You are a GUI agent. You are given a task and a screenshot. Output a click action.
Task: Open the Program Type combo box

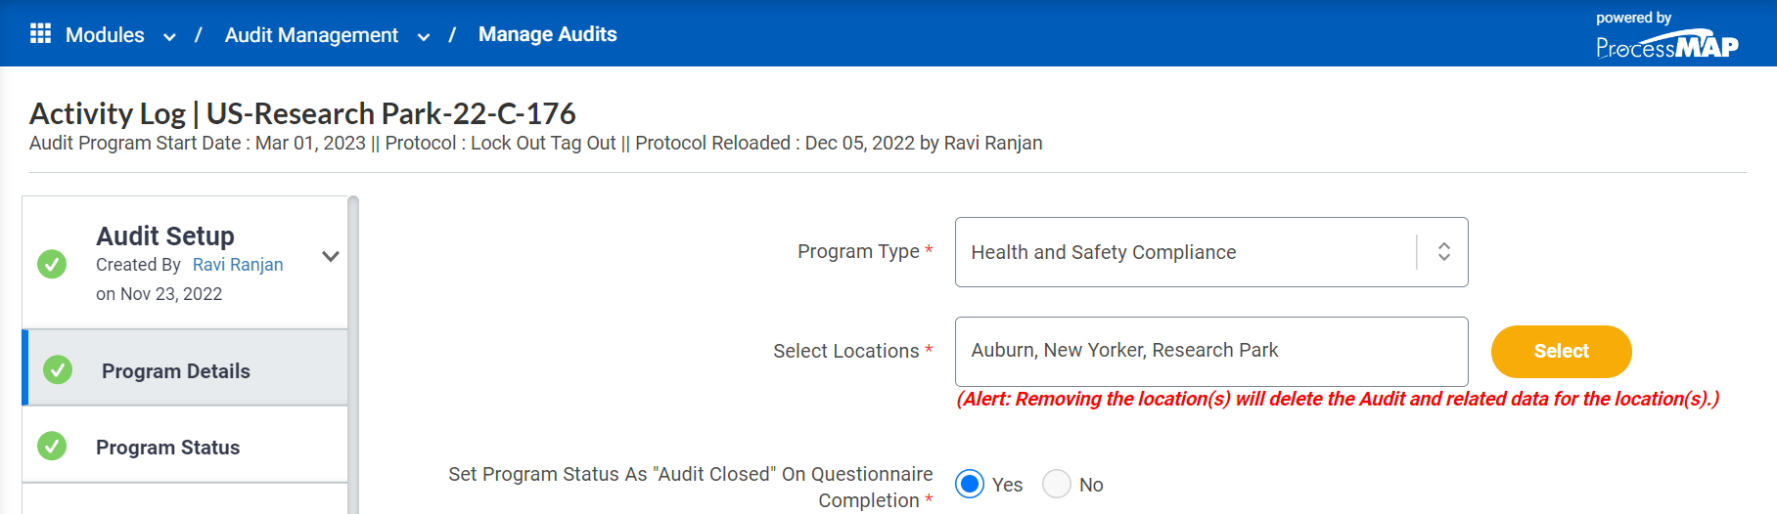[1211, 252]
